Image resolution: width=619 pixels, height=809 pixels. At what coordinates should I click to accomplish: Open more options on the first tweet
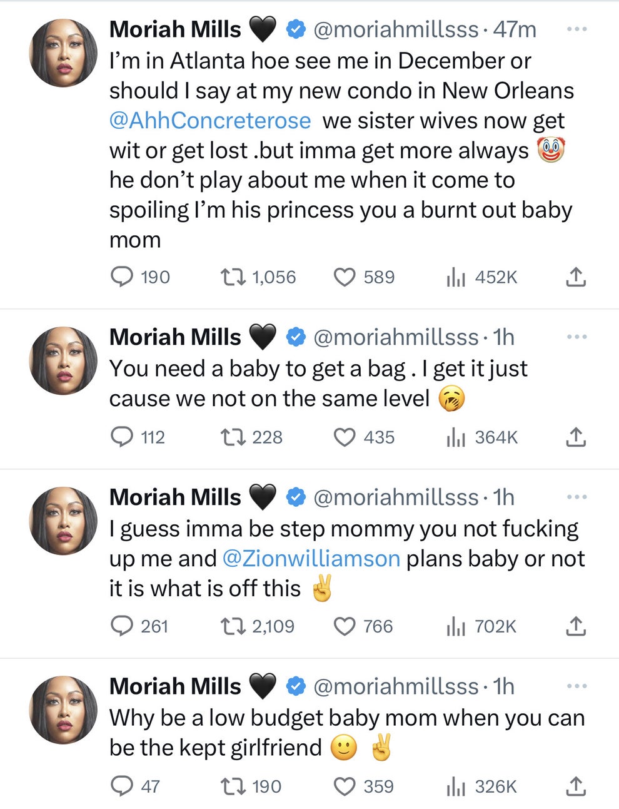pos(576,29)
